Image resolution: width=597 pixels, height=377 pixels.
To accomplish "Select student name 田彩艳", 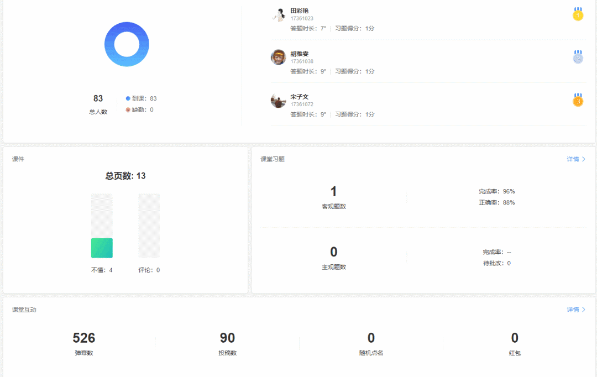I will [x=299, y=11].
